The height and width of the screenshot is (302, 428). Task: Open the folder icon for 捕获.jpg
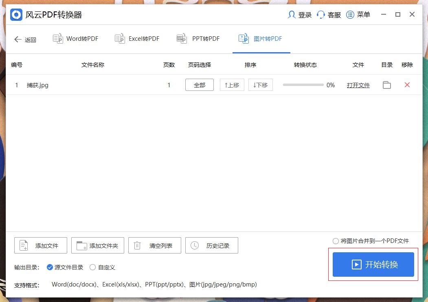coord(386,85)
